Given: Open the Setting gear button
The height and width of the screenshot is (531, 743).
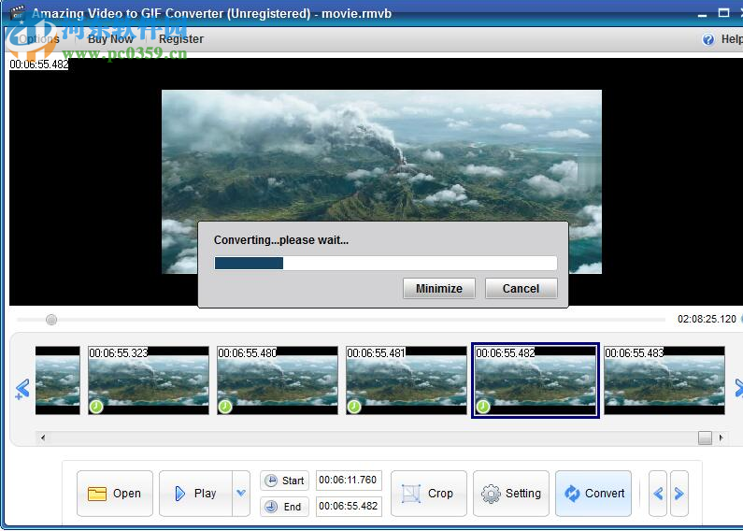Looking at the screenshot, I should pos(511,493).
